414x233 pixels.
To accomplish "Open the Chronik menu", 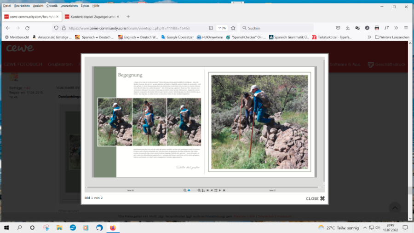I will click(x=52, y=6).
